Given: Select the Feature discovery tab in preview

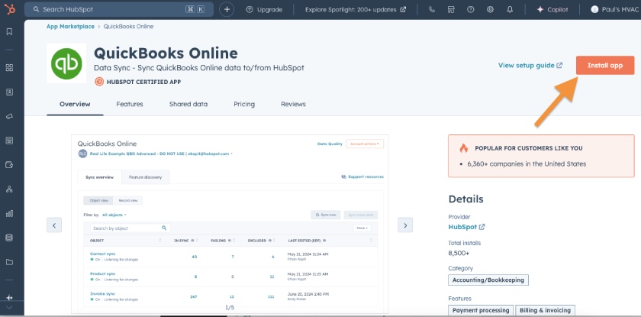Looking at the screenshot, I should coord(145,177).
